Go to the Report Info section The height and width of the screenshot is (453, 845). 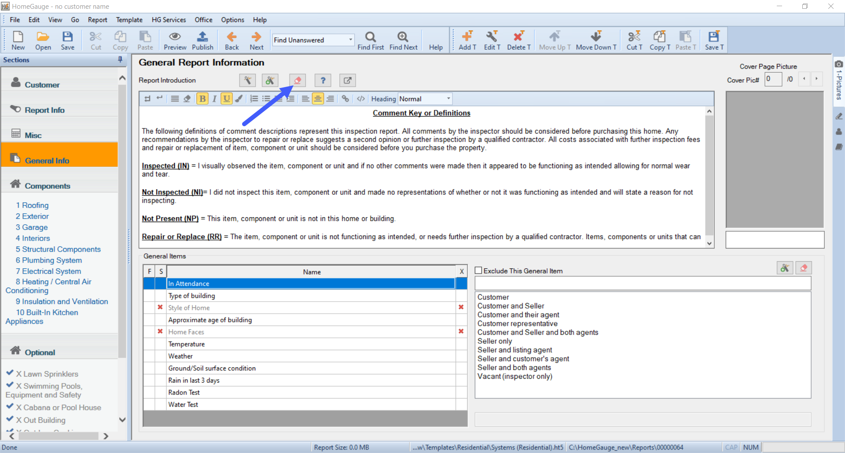(x=44, y=110)
